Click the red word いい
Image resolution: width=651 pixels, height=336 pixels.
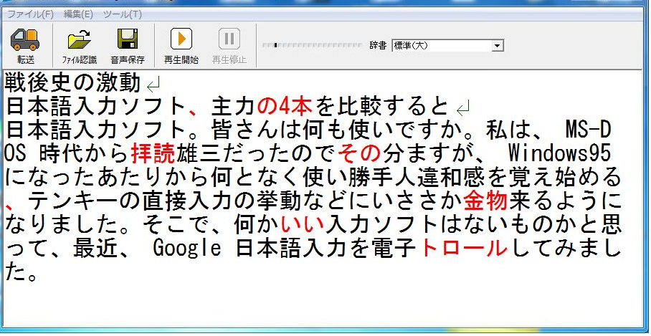click(x=303, y=224)
